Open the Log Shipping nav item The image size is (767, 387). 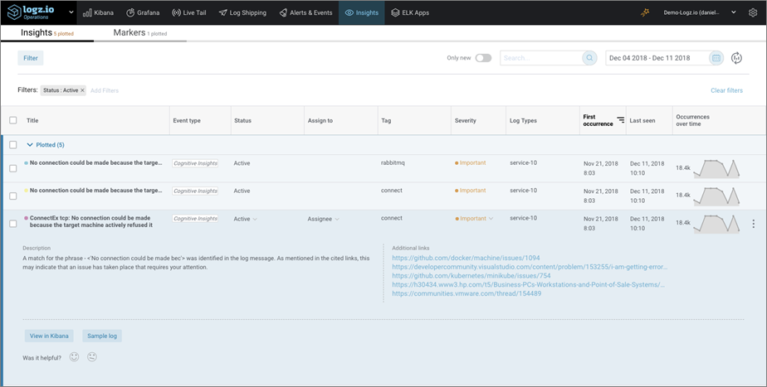point(242,12)
